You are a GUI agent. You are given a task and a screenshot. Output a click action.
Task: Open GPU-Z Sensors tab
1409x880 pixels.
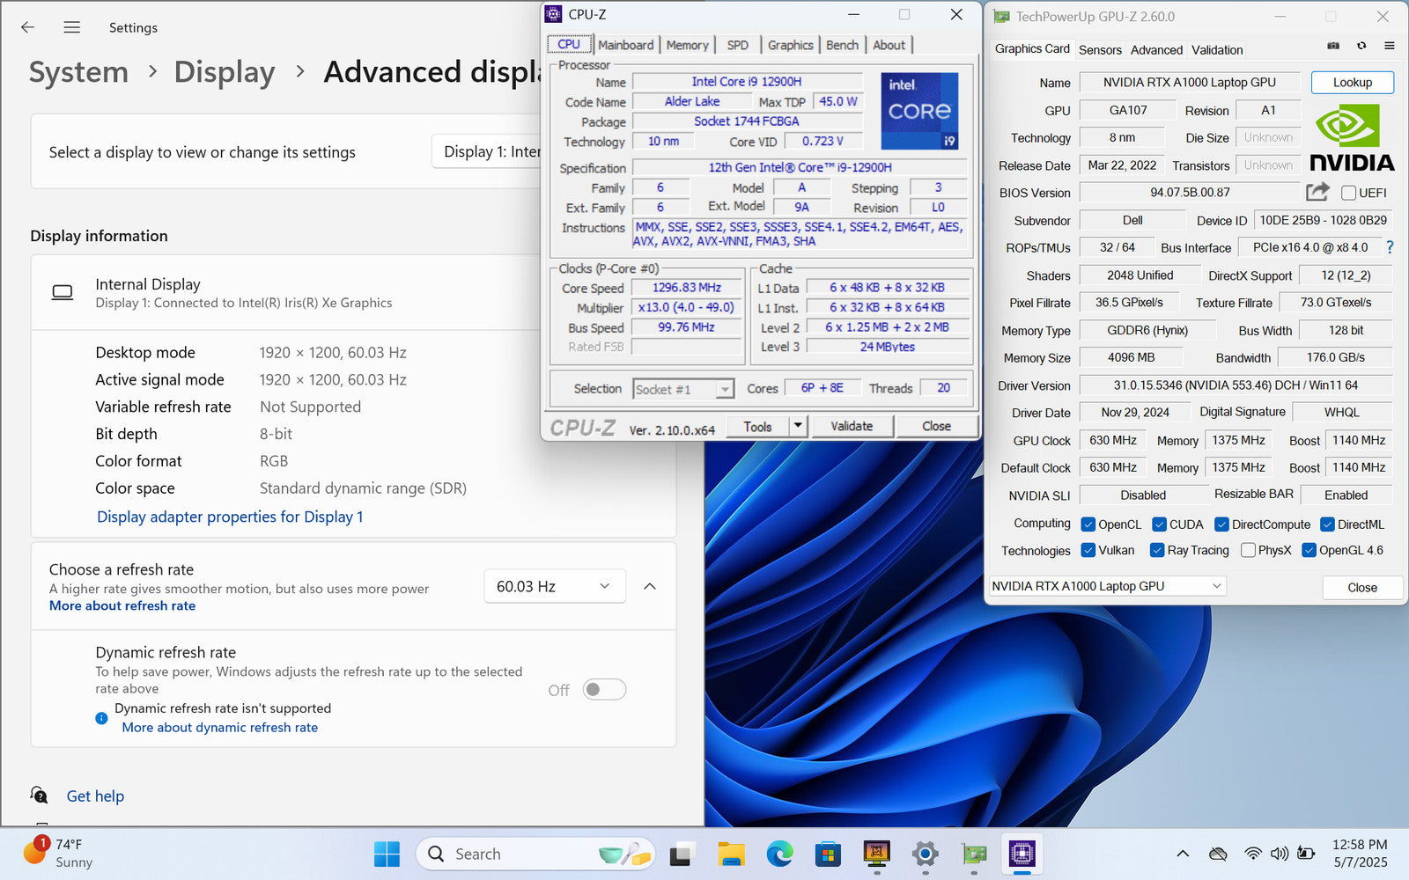point(1100,50)
